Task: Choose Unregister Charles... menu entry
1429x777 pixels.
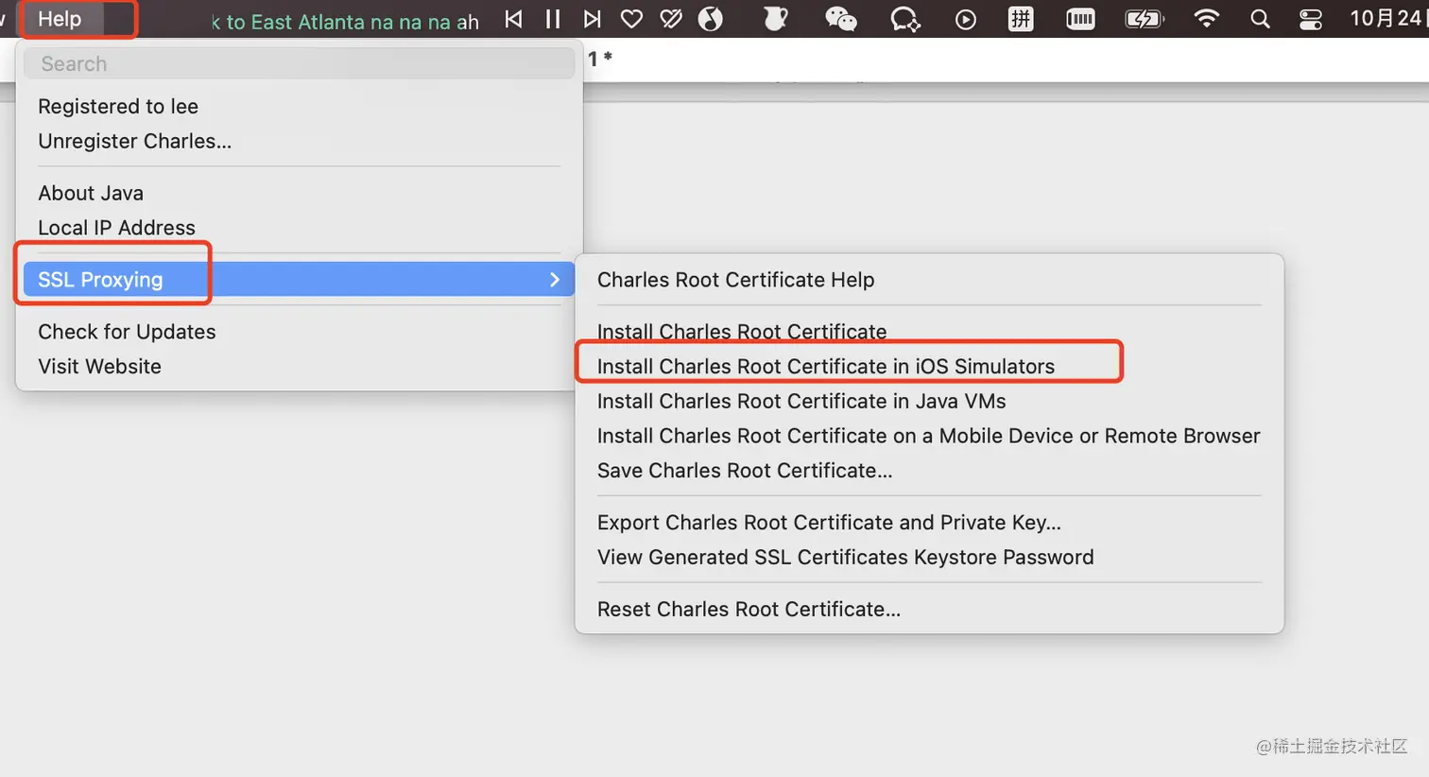Action: [134, 141]
